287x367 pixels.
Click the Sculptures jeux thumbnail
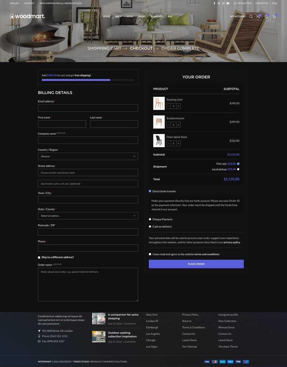tap(159, 122)
